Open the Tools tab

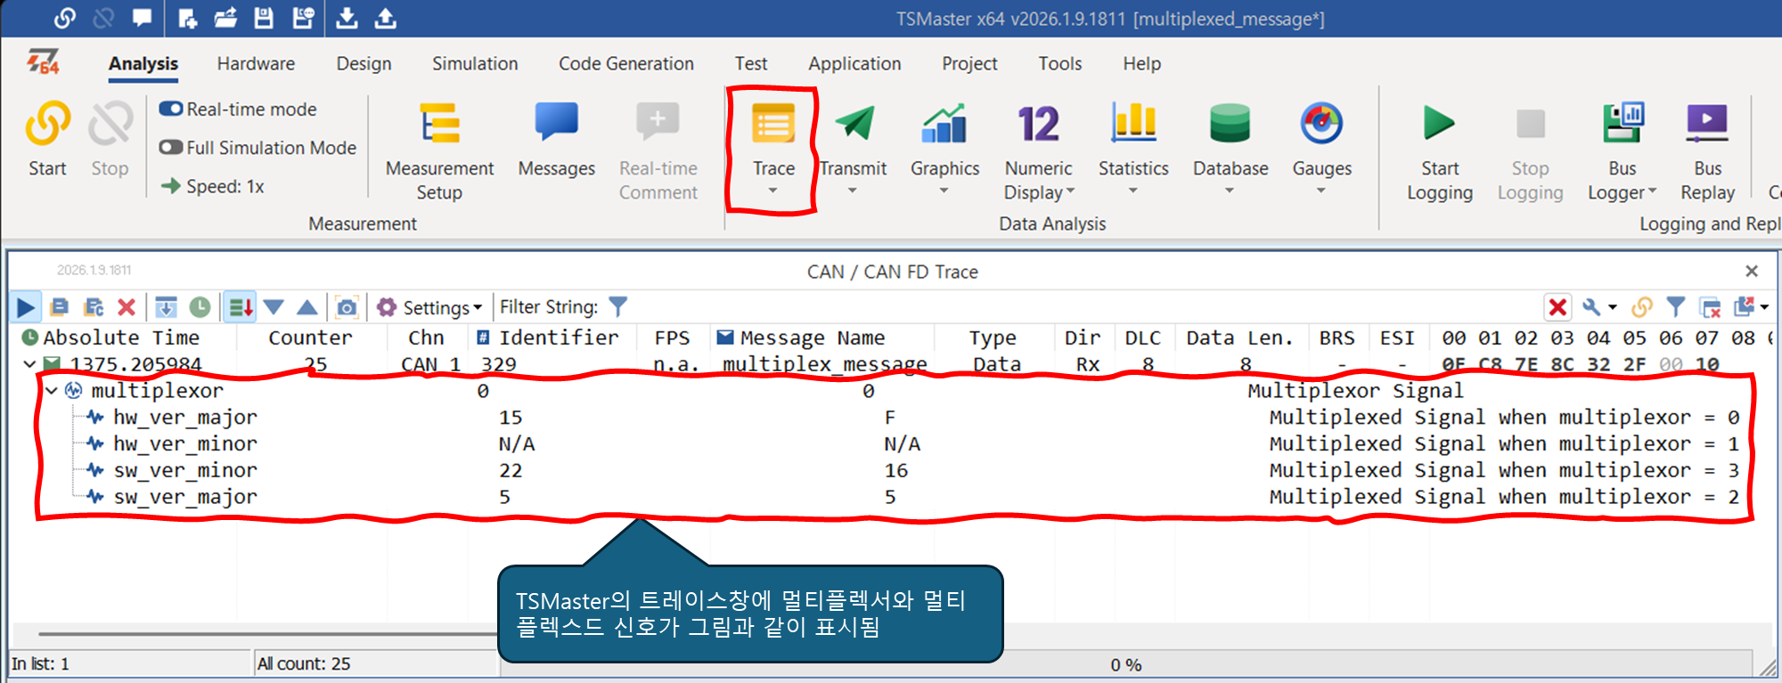click(x=1059, y=63)
